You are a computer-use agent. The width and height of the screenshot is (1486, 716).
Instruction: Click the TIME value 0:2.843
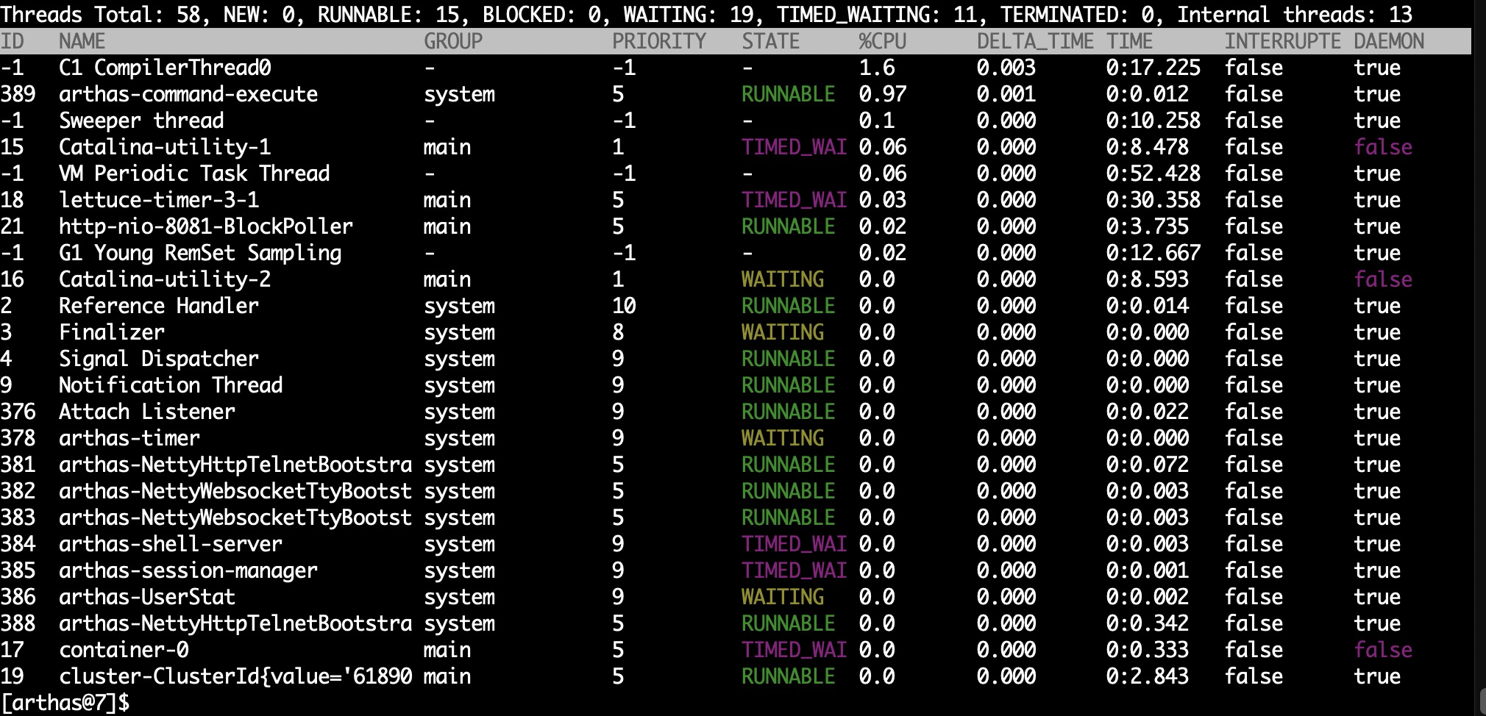1148,676
